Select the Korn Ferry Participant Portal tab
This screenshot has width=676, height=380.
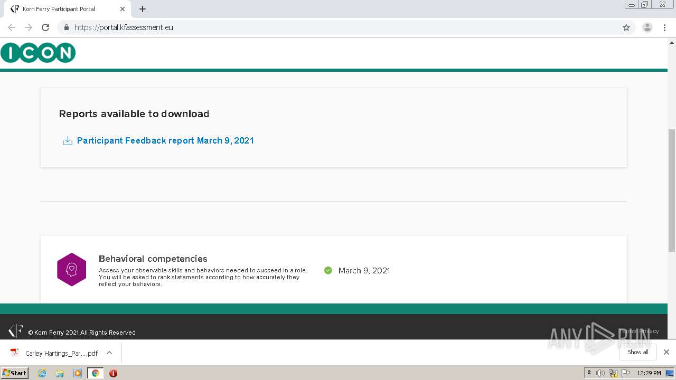pos(67,9)
